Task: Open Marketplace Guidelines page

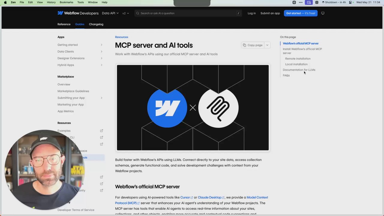Action: click(x=73, y=91)
